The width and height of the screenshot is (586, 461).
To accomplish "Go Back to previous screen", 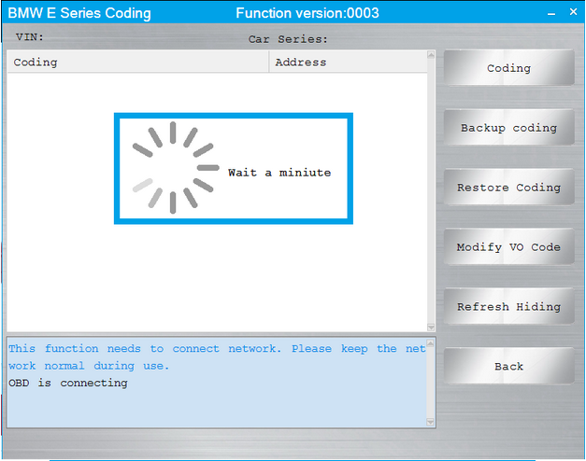I will coord(508,366).
